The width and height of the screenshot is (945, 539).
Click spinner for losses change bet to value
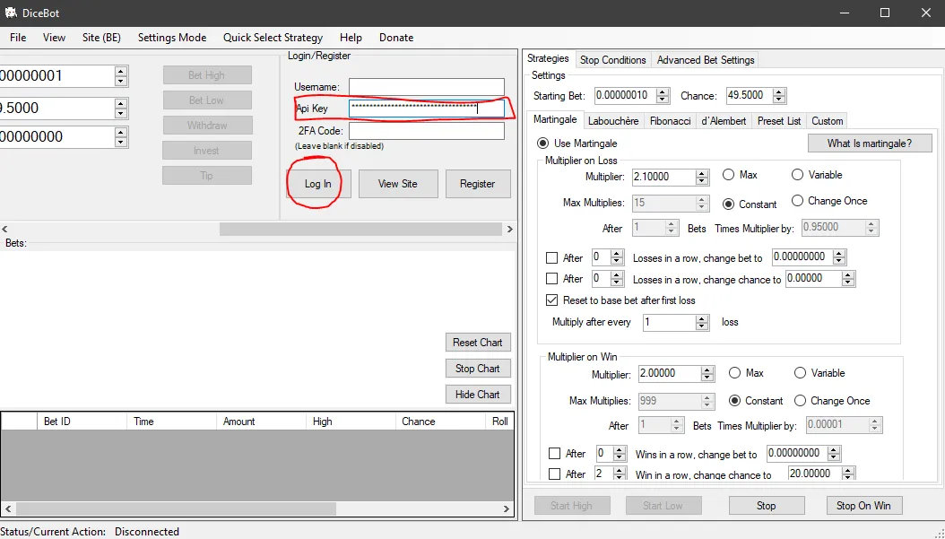(839, 257)
